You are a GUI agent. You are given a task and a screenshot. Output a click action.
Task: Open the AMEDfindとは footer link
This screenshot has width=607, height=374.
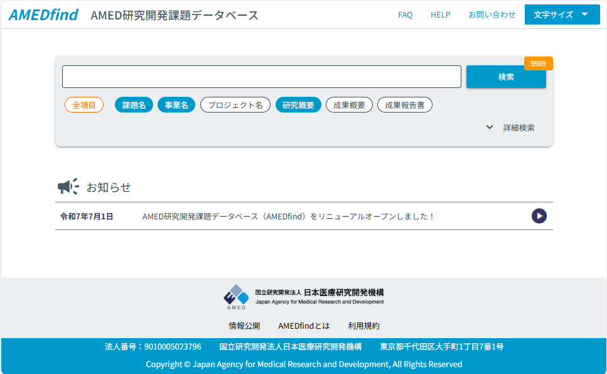click(304, 326)
